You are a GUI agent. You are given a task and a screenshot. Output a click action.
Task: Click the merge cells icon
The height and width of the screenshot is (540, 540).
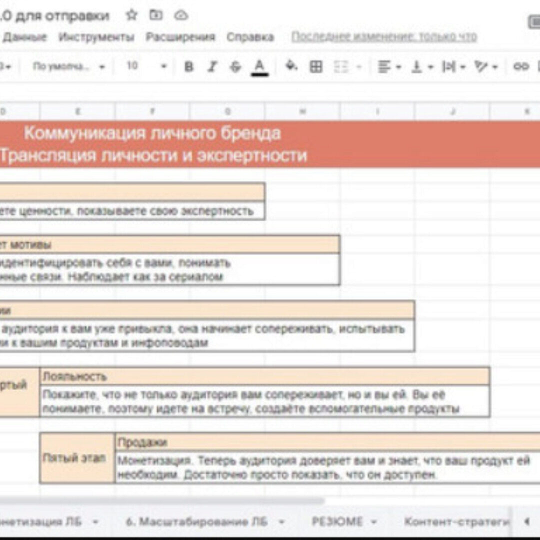click(341, 66)
